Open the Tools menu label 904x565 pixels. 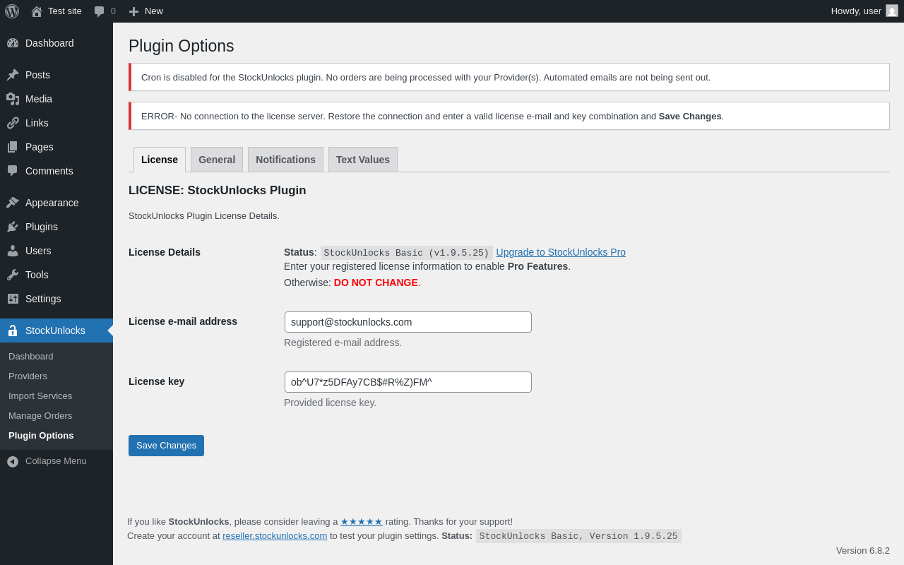[37, 275]
